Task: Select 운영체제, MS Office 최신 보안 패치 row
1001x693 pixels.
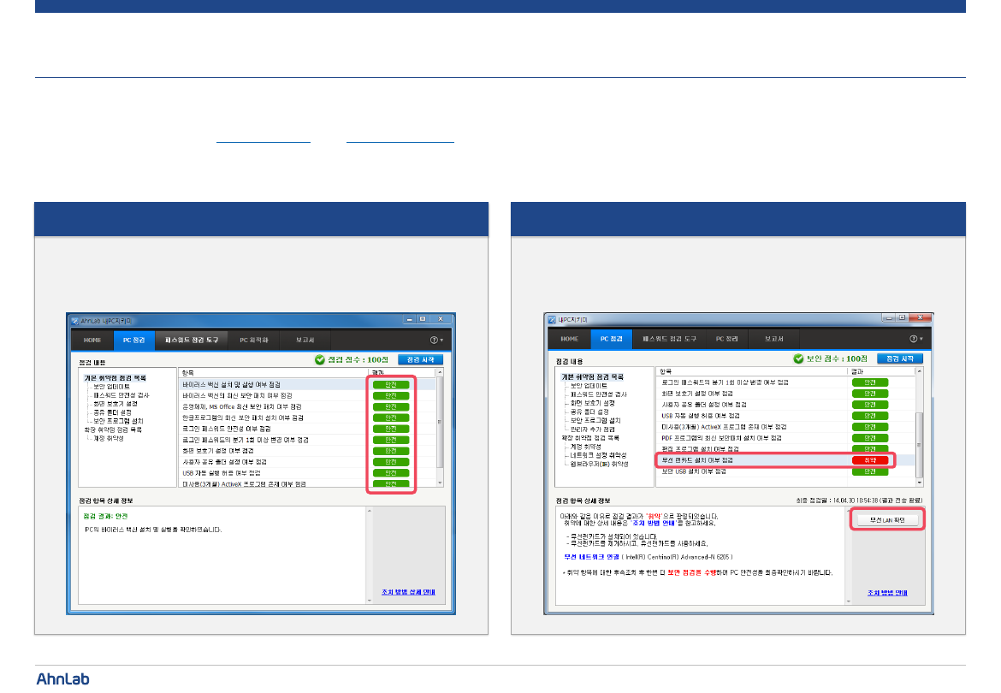Action: [241, 406]
